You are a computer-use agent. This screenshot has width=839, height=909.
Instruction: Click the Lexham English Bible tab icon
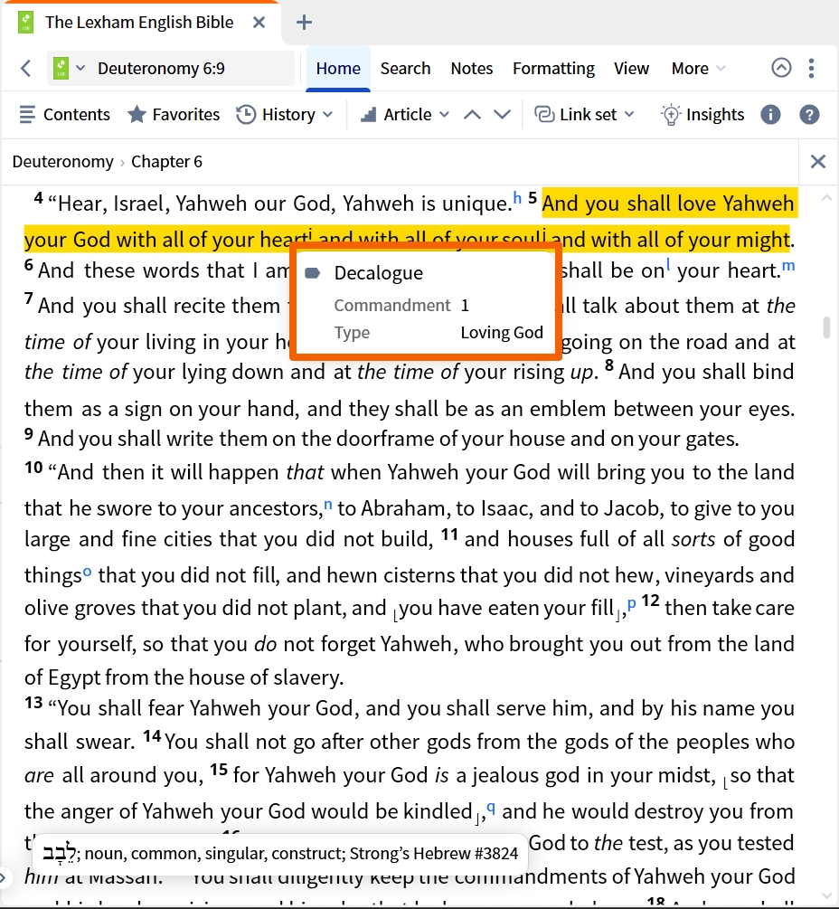click(25, 23)
